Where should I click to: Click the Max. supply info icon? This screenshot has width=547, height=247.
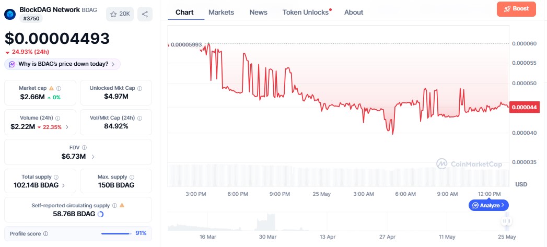pos(132,177)
